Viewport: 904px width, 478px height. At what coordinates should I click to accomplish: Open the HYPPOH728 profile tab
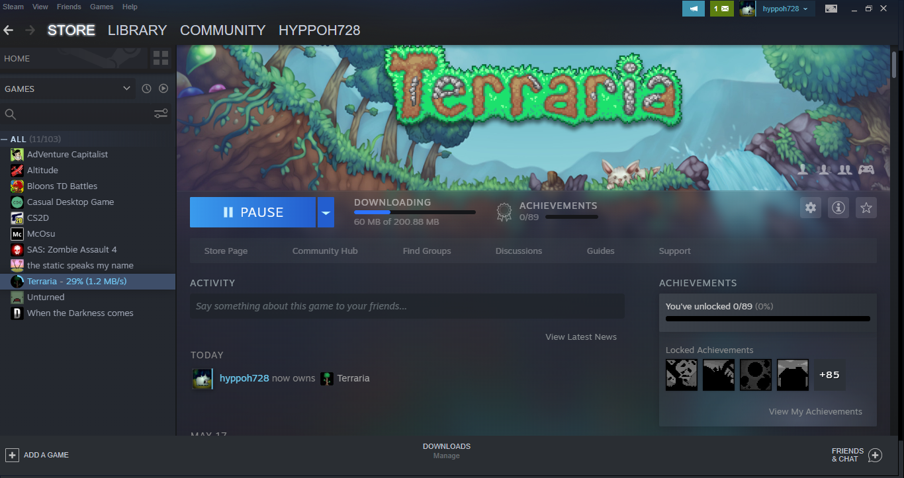pyautogui.click(x=319, y=30)
